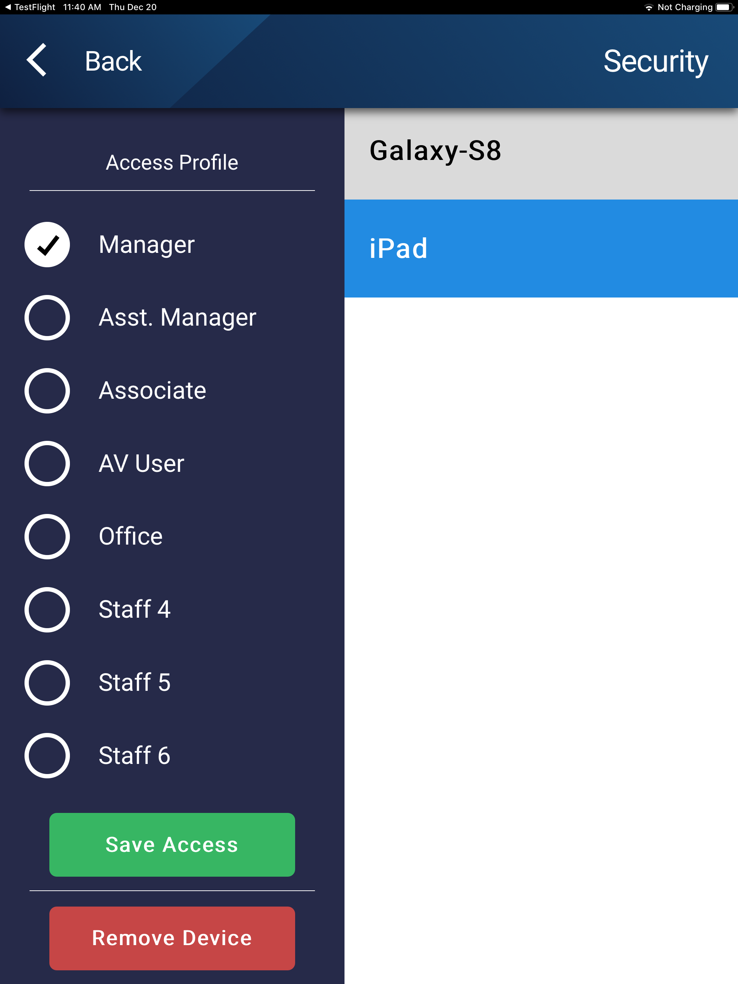
Task: Select the iPad device entry
Action: [x=541, y=248]
